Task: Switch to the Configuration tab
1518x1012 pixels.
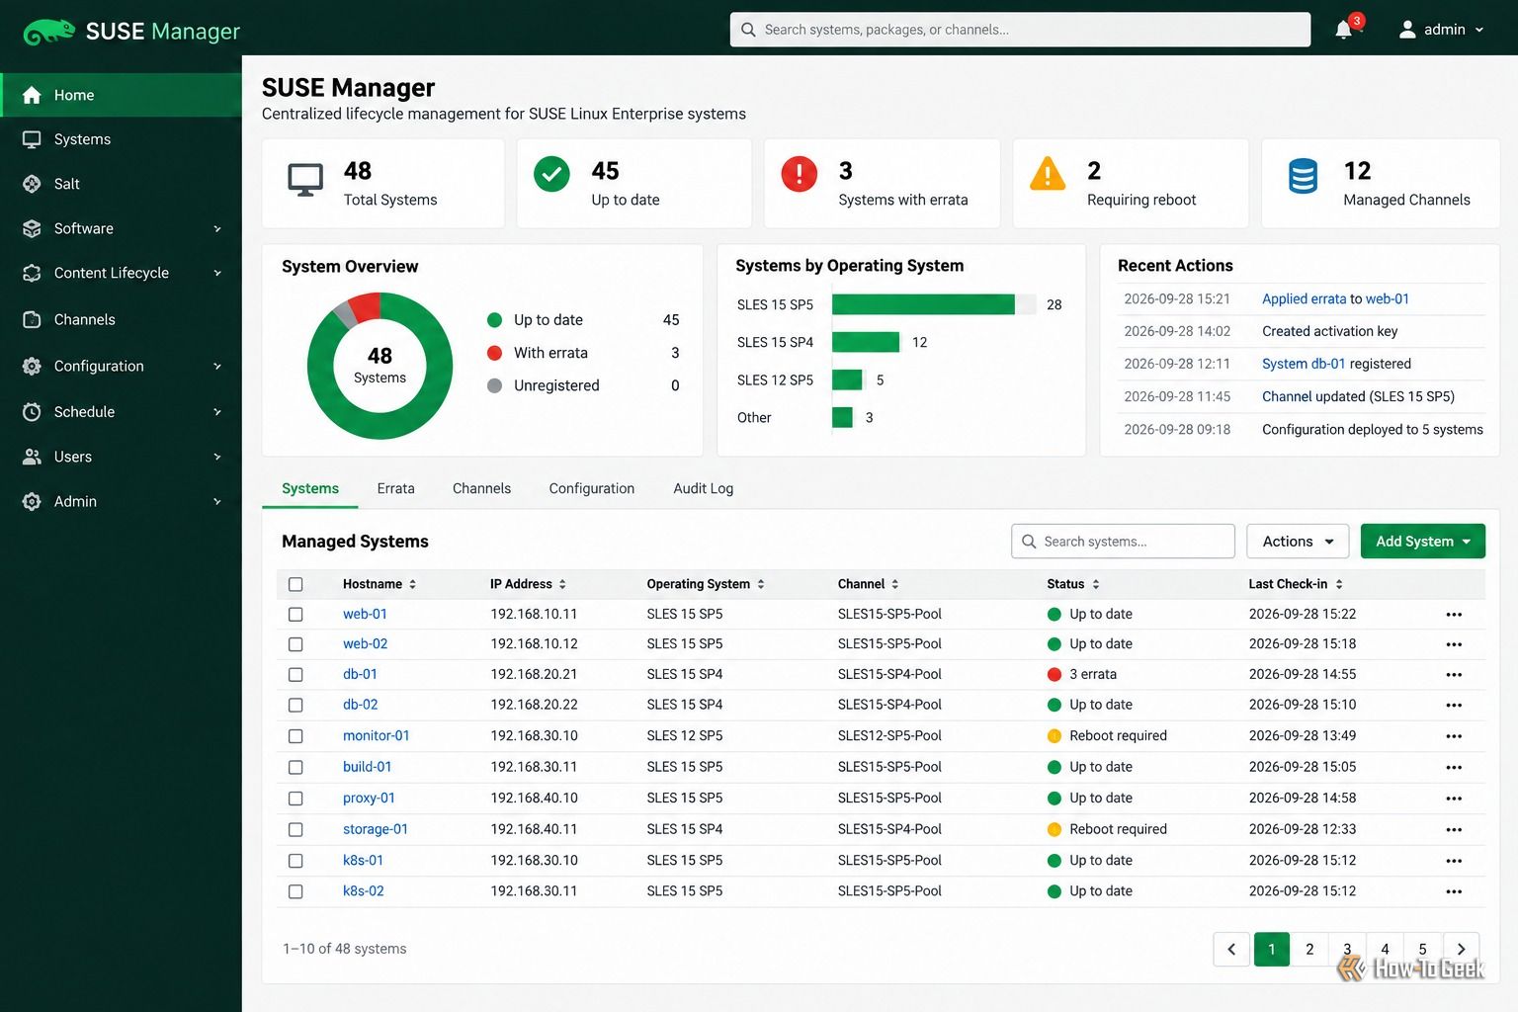Action: click(592, 488)
